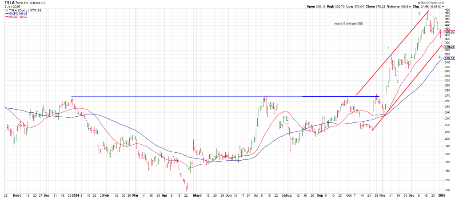455x198 pixels.
Task: Select the wave 3 label at the peak
Action: coord(419,14)
